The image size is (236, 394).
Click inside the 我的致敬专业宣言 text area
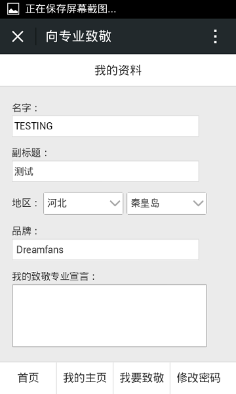[109, 316]
